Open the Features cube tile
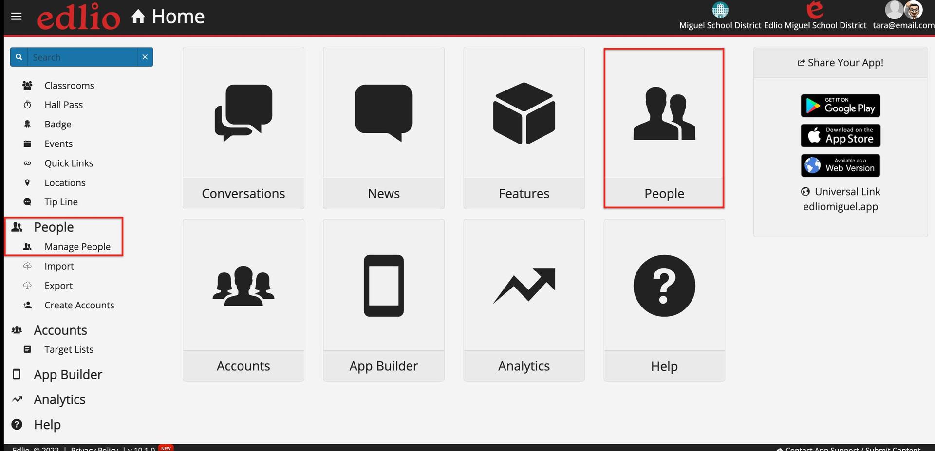Image resolution: width=935 pixels, height=451 pixels. 524,127
